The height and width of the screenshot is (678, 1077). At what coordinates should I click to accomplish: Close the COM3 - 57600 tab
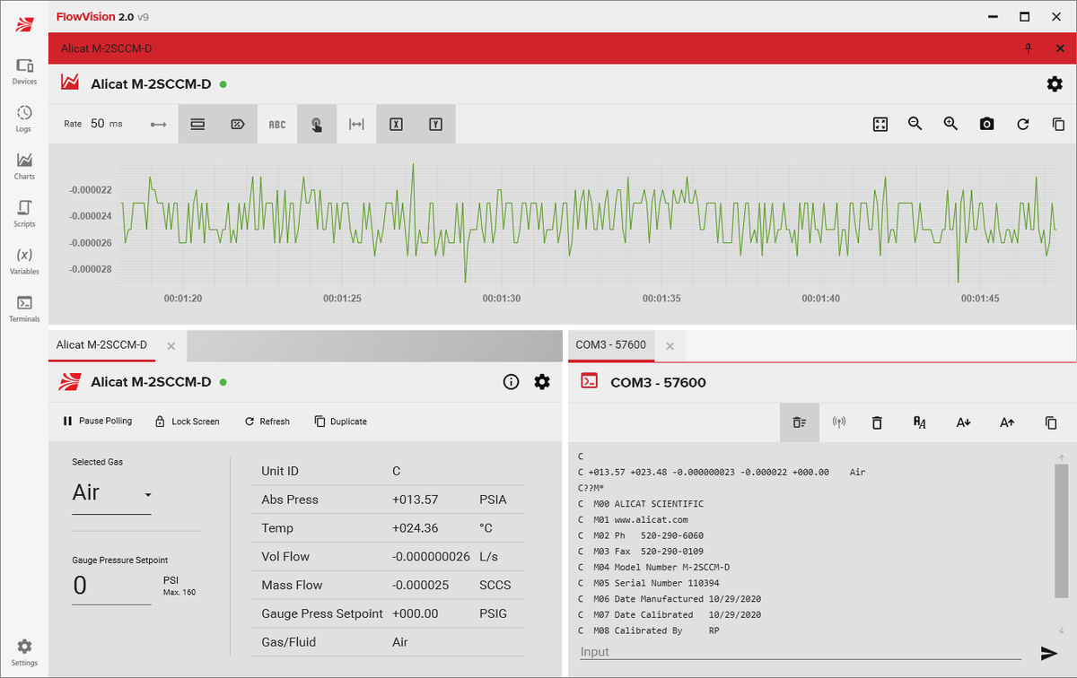670,345
